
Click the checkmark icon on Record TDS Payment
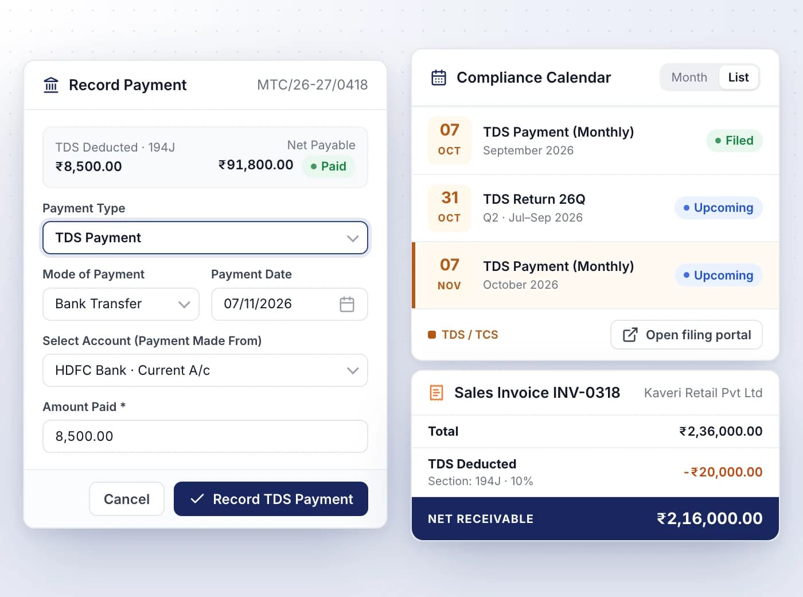(197, 499)
